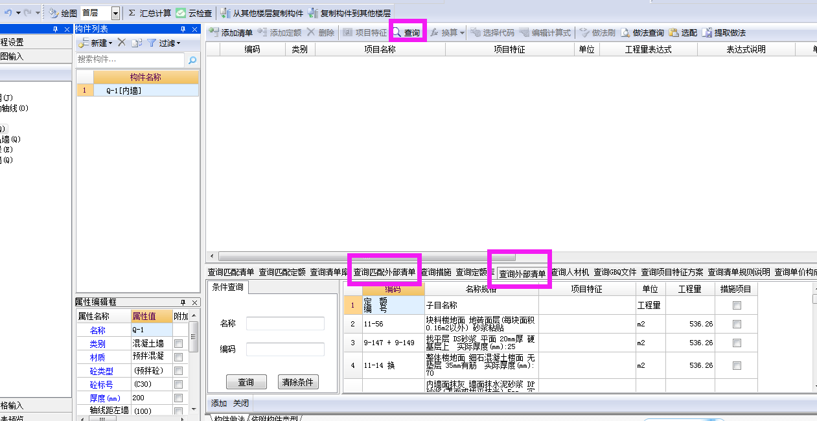Switch to 查询项目特征方案 tab
The image size is (817, 421).
click(x=672, y=272)
